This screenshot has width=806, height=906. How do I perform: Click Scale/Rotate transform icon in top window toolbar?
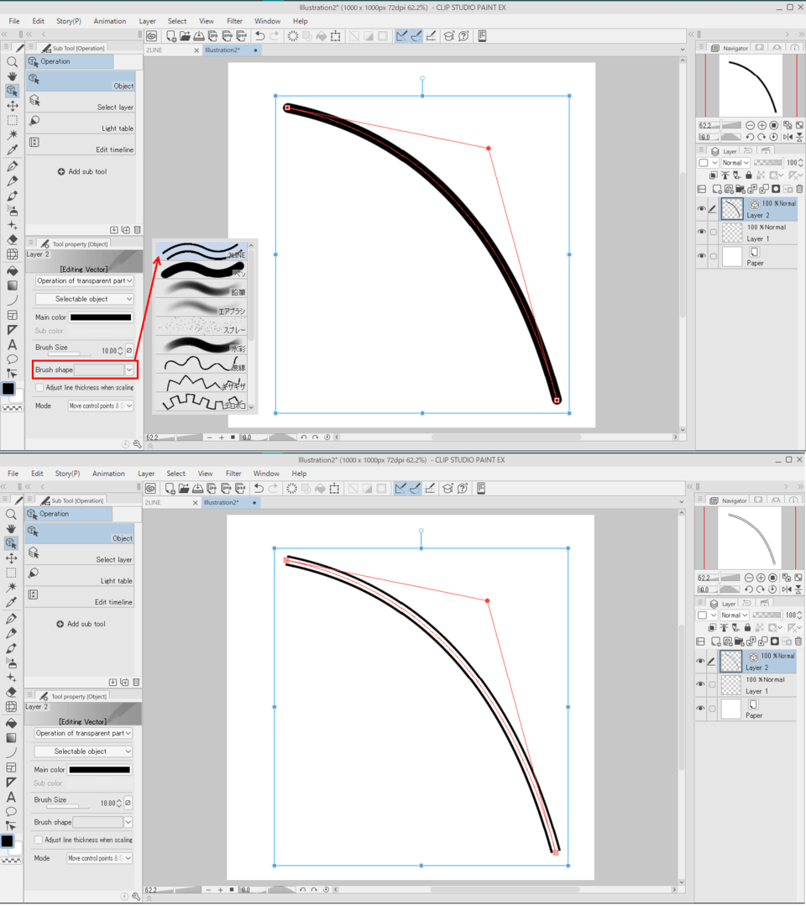[x=335, y=36]
